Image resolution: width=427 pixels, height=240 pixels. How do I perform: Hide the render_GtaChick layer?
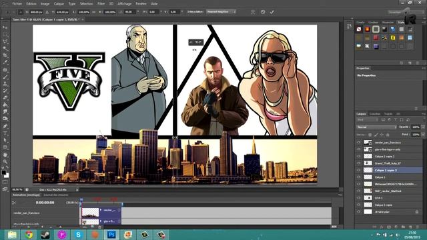[358, 191]
